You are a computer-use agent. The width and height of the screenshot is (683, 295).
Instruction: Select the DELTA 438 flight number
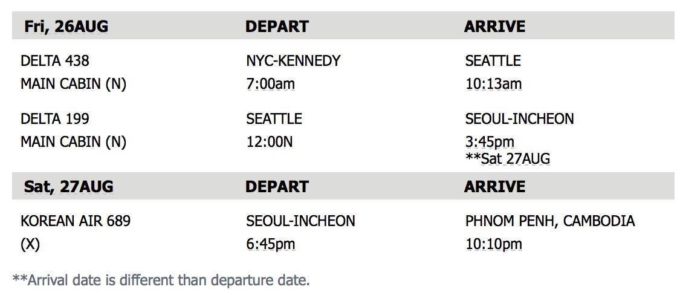pyautogui.click(x=55, y=60)
